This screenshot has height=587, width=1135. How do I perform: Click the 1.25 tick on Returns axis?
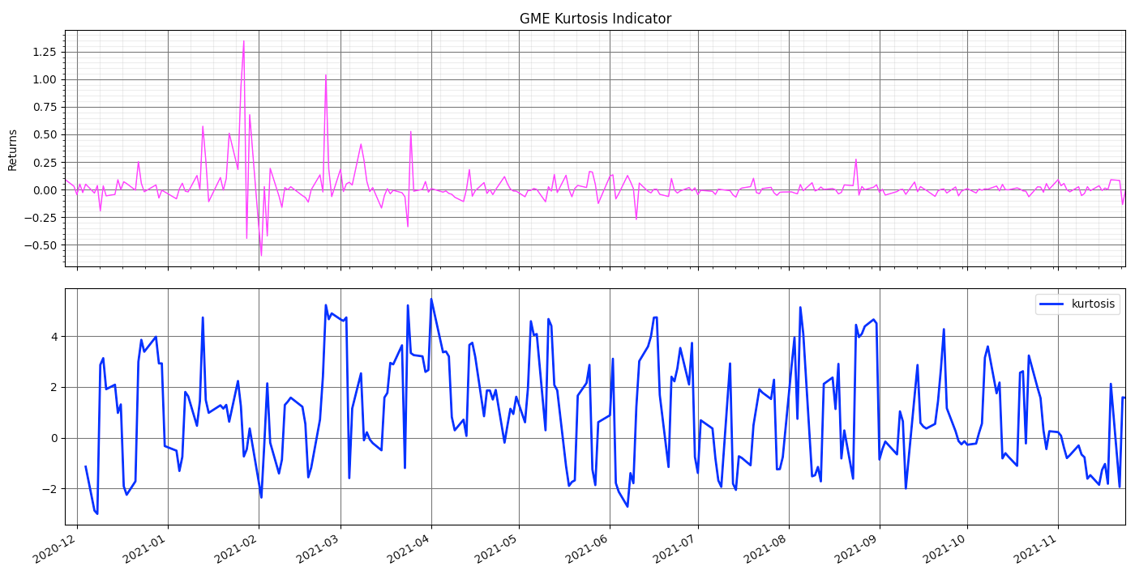pyautogui.click(x=45, y=52)
